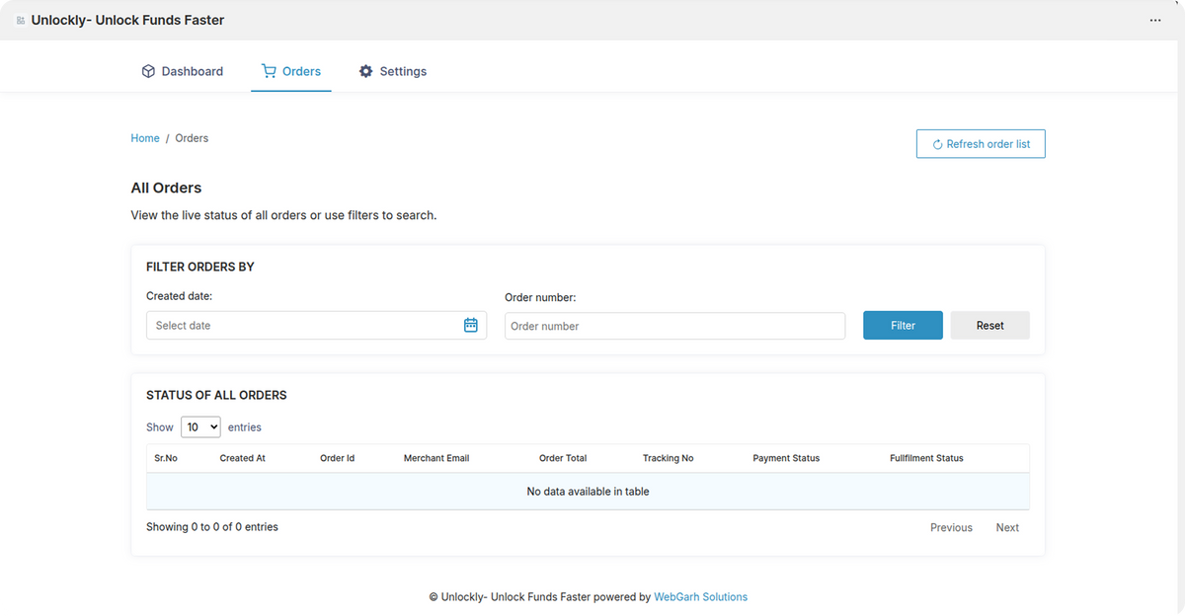Expand the Show entries dropdown
Image resolution: width=1185 pixels, height=616 pixels.
point(200,427)
